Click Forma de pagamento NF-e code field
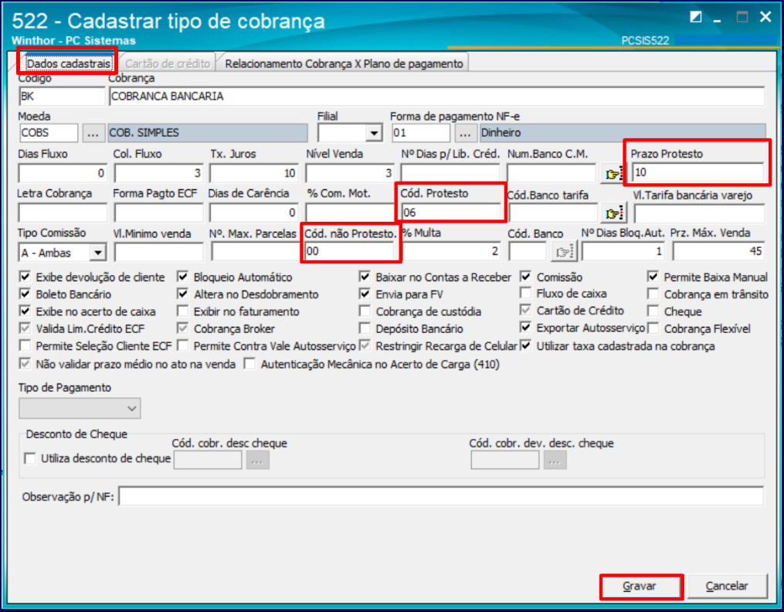The height and width of the screenshot is (612, 784). (420, 133)
